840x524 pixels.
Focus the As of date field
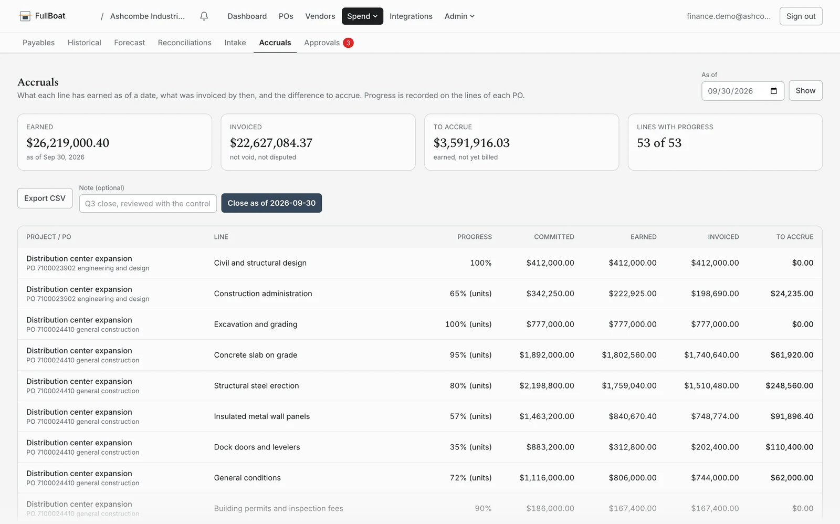(x=743, y=91)
